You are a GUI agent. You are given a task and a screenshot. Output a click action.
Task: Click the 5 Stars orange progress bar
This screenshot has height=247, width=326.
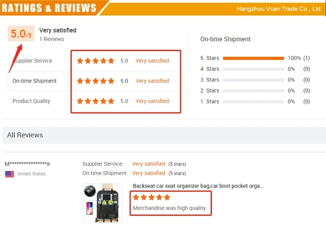pos(253,58)
